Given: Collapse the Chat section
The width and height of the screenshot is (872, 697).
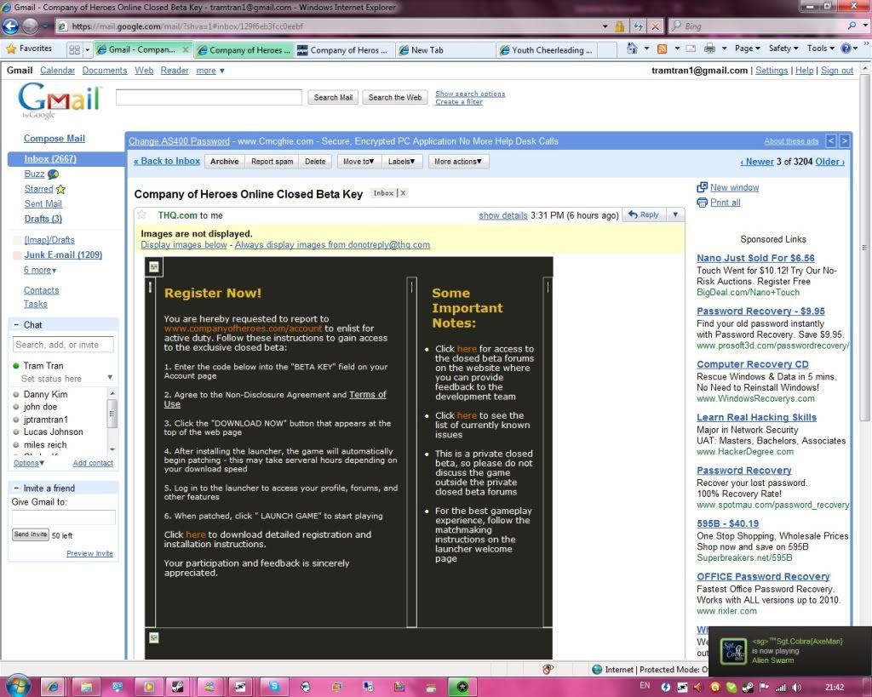Looking at the screenshot, I should click(x=16, y=324).
